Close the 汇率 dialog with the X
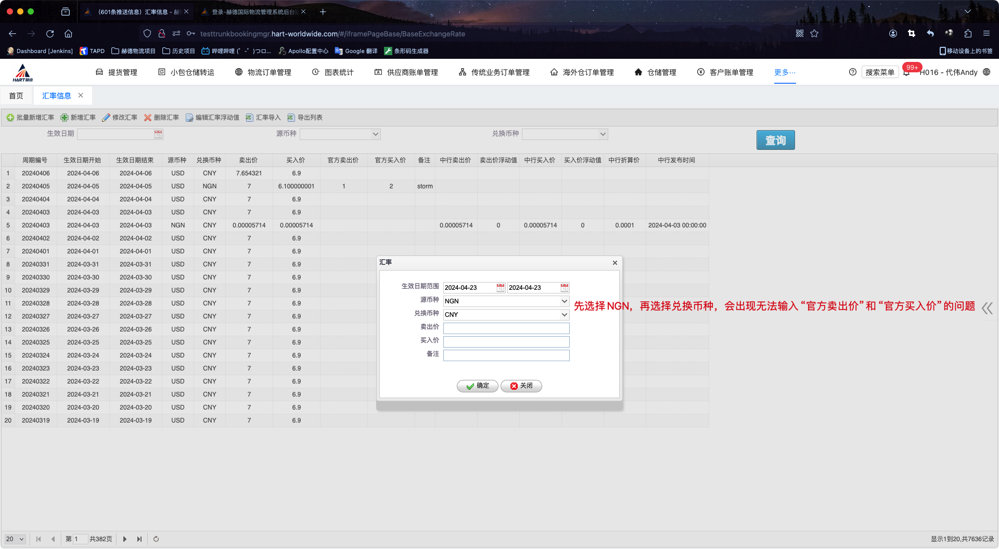 click(x=614, y=263)
